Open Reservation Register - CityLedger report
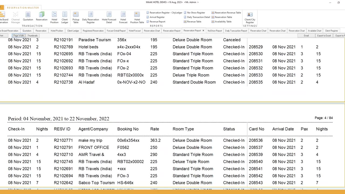This screenshot has width=345, height=194. 164,13
